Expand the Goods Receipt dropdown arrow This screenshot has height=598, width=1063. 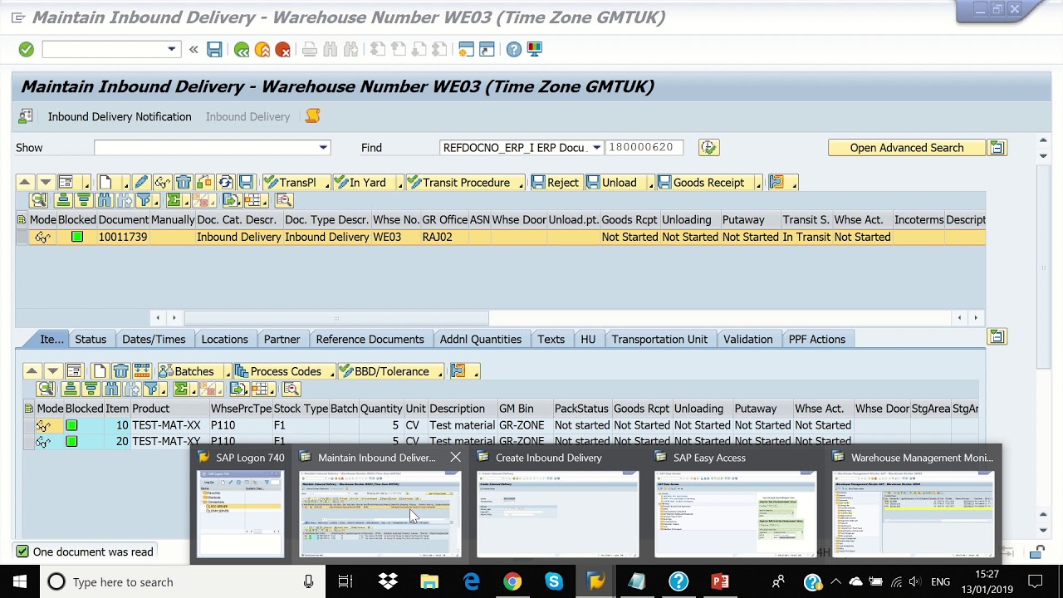click(759, 184)
